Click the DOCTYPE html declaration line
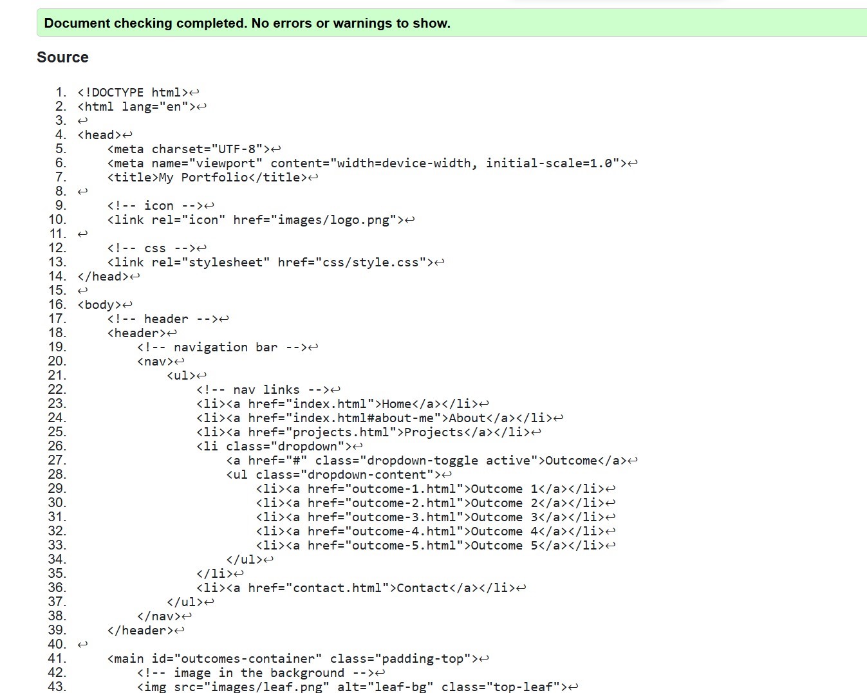This screenshot has height=693, width=867. (x=133, y=93)
